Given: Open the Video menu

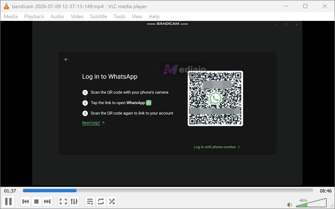Looking at the screenshot, I should [77, 16].
